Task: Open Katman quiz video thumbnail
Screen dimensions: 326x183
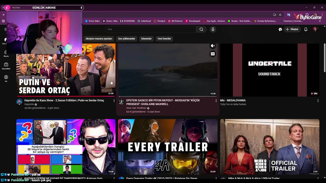Action: coord(66,147)
